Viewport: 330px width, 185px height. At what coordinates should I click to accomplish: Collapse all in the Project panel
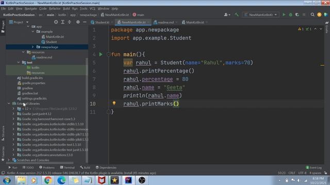tap(70, 22)
